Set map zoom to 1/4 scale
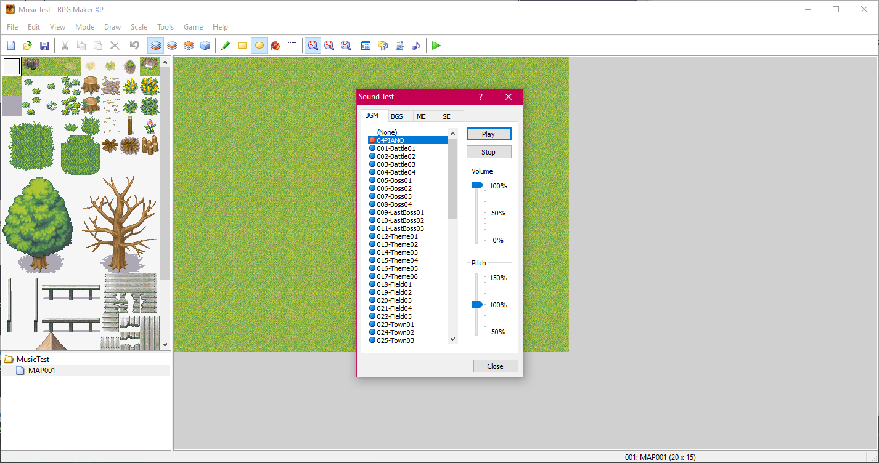 (x=346, y=46)
